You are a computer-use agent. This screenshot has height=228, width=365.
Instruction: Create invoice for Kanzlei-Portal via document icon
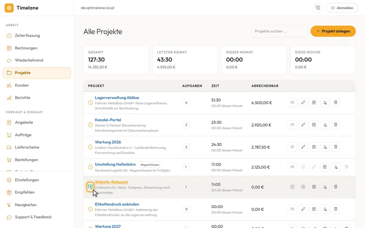point(314,125)
